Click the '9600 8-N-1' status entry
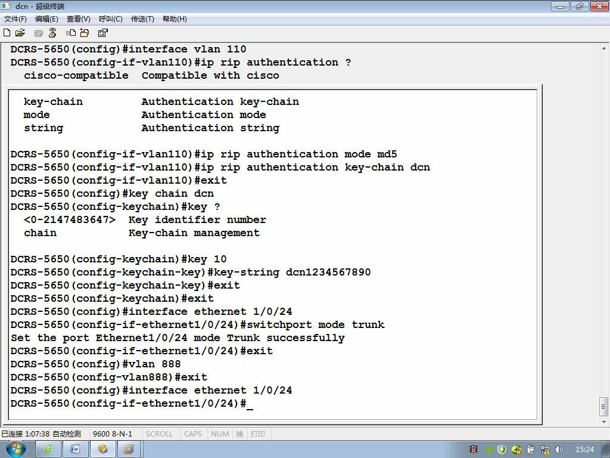Image resolution: width=610 pixels, height=458 pixels. click(113, 434)
